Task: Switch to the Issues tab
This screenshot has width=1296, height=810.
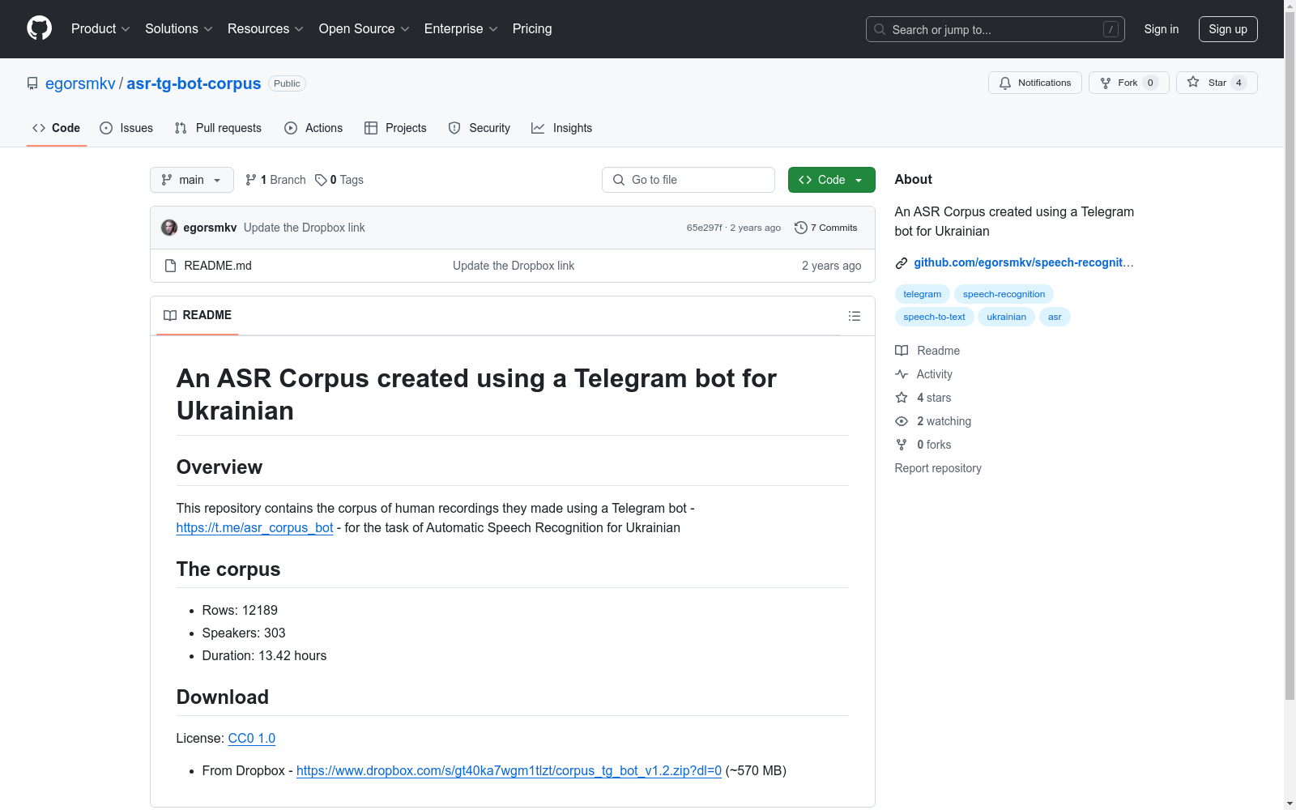Action: coord(126,128)
